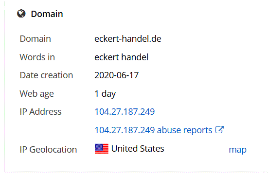Click the eckert-handel.de domain value

pos(128,38)
